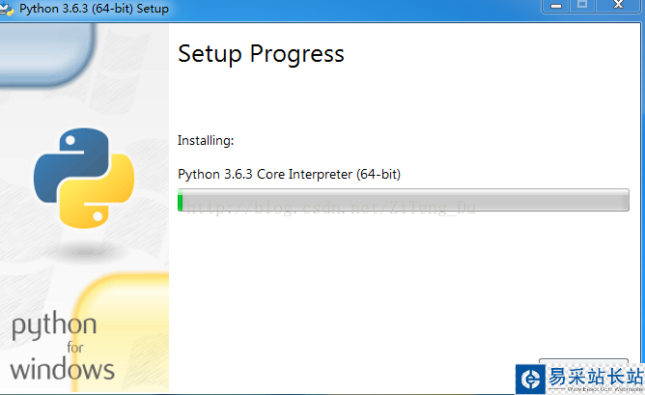Click the 易采站长站 watermark text

coord(595,376)
